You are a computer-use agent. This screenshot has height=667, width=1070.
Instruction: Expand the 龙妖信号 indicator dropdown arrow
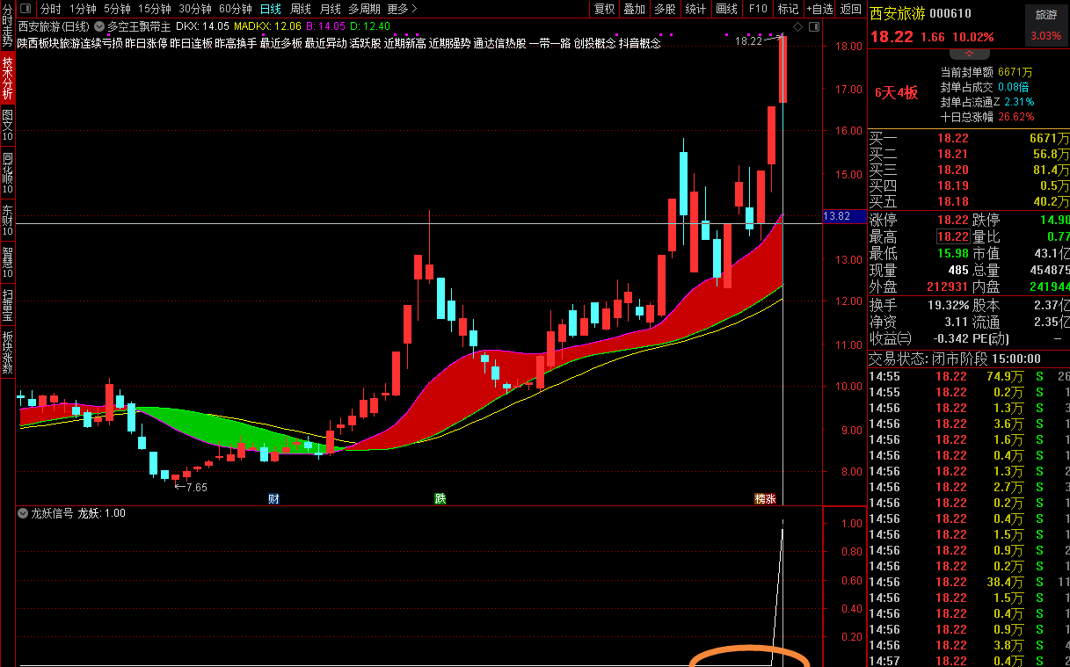[x=23, y=513]
